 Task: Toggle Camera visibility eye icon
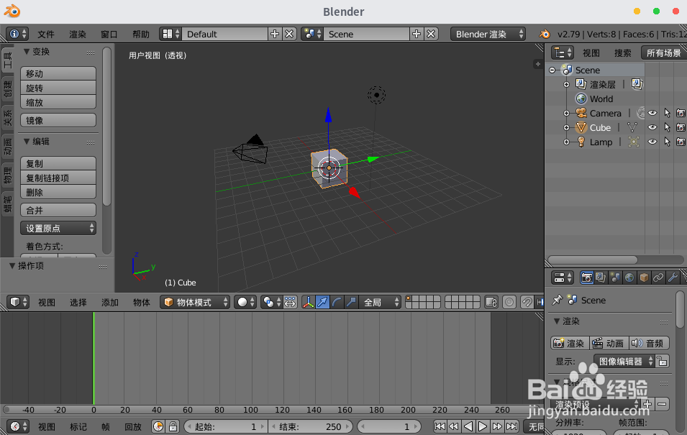point(652,113)
